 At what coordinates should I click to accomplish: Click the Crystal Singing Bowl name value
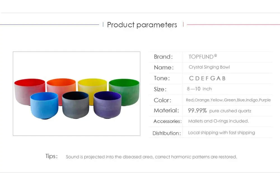tap(209, 67)
